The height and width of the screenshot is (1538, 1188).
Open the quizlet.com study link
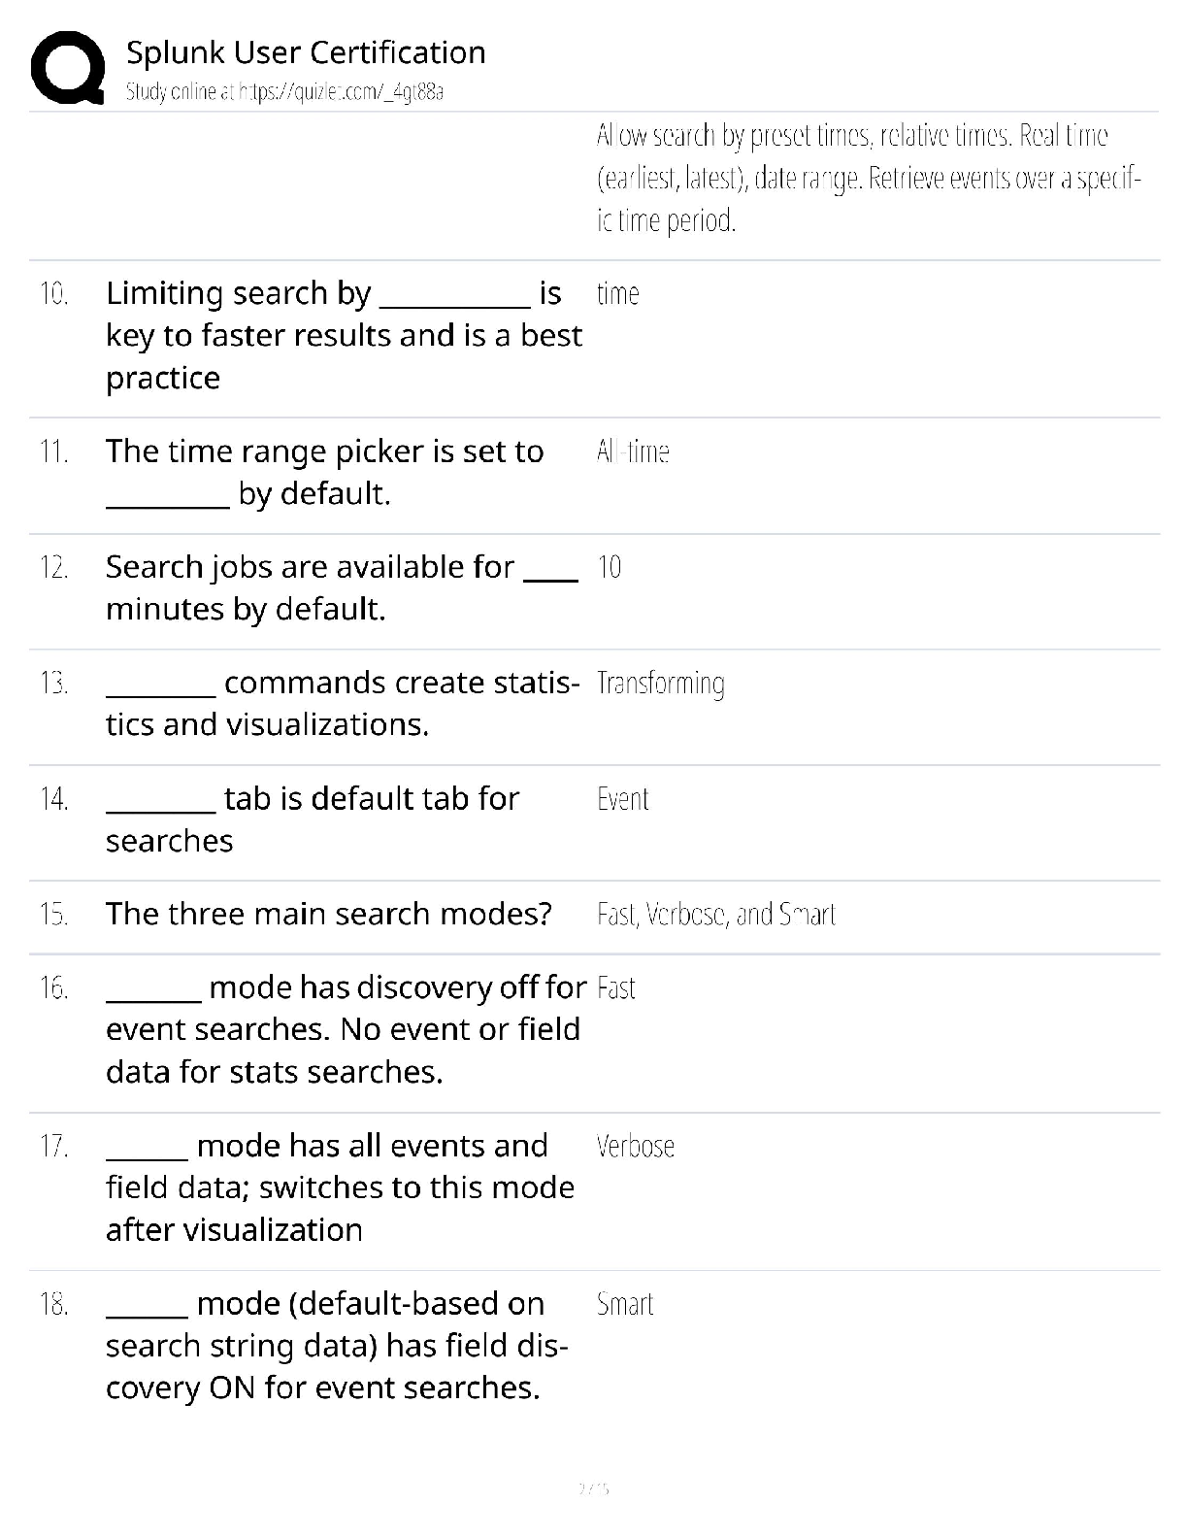pyautogui.click(x=284, y=93)
